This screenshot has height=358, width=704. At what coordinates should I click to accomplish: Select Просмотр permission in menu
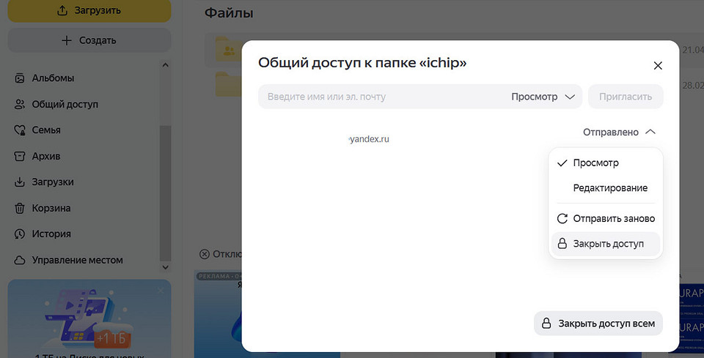pyautogui.click(x=595, y=163)
